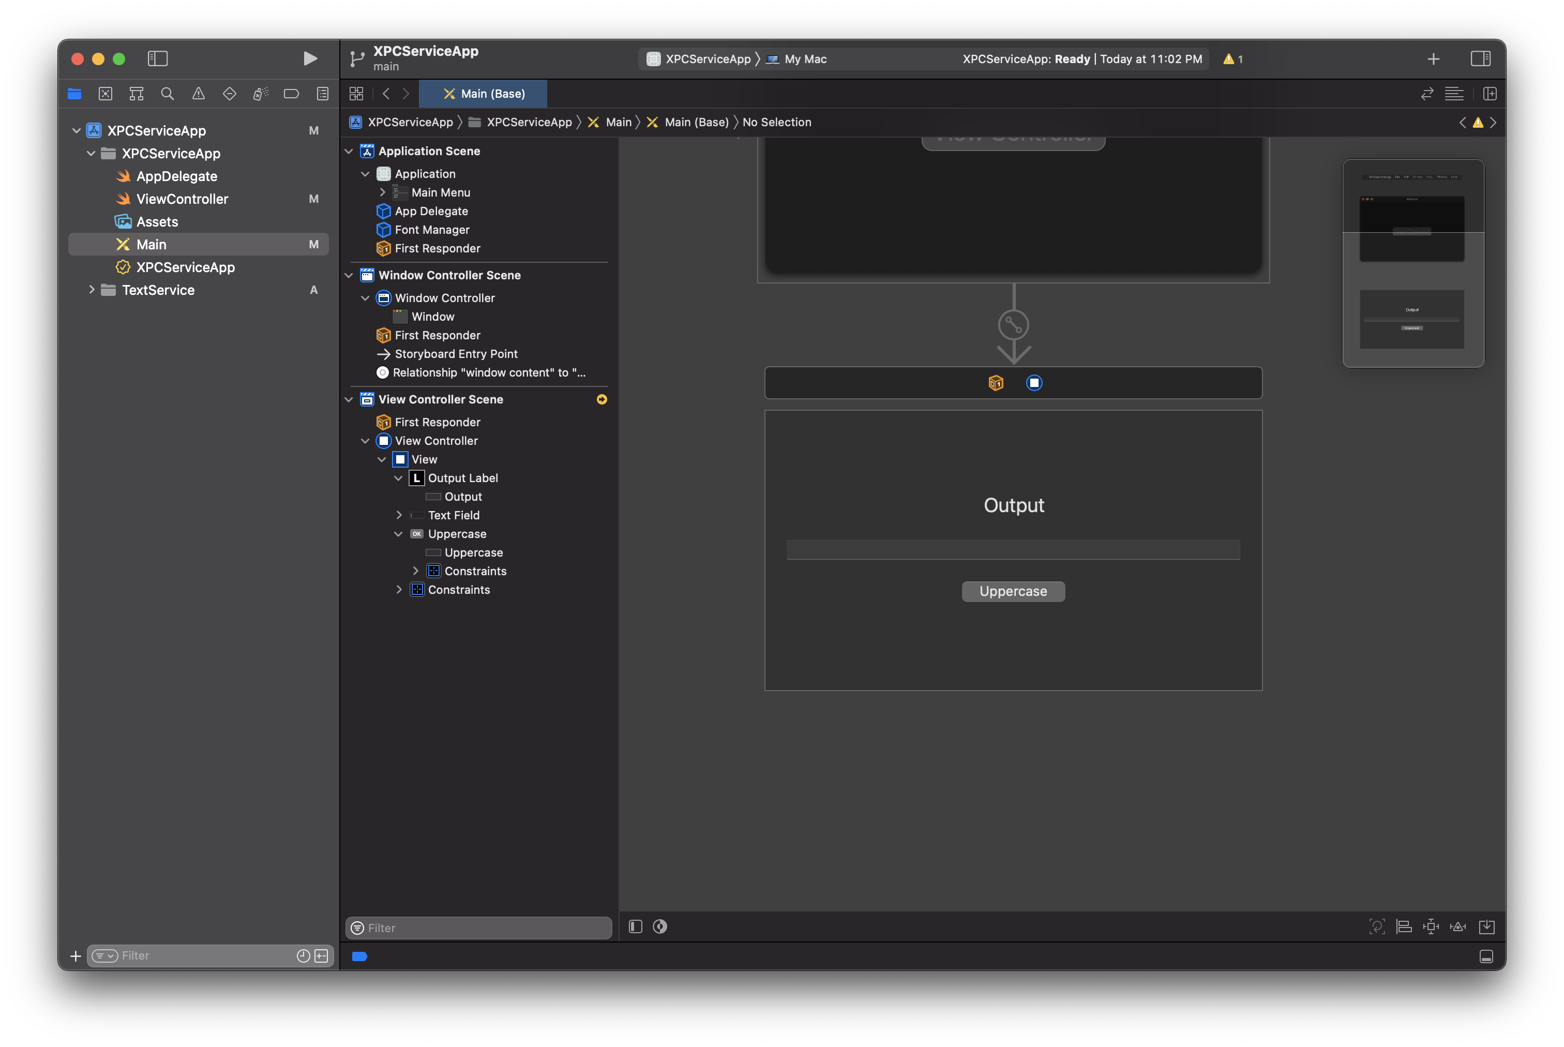Toggle the inspectors panel
The image size is (1564, 1047).
point(1480,59)
